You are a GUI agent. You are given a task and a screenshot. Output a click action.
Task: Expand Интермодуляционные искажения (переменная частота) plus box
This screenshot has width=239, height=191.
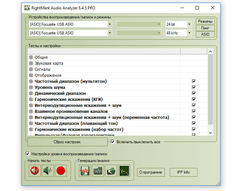(x=31, y=118)
